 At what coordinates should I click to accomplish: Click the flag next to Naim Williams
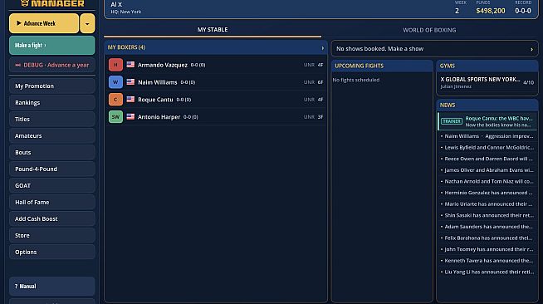[130, 81]
